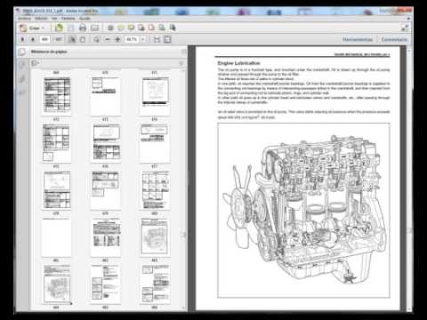Click the page number input field
The image size is (427, 320).
(44, 39)
